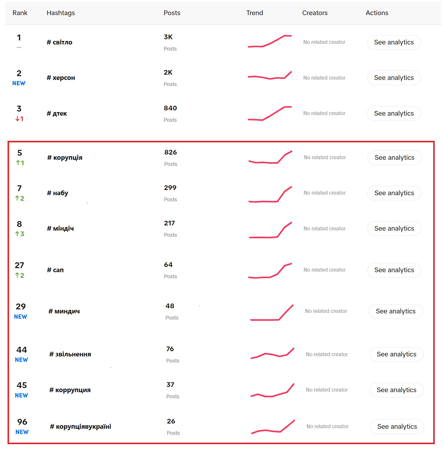Click the Rank column header

20,13
